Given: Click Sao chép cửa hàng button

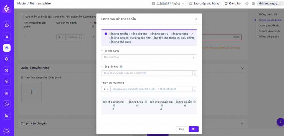Looking at the screenshot, I should [204, 4].
